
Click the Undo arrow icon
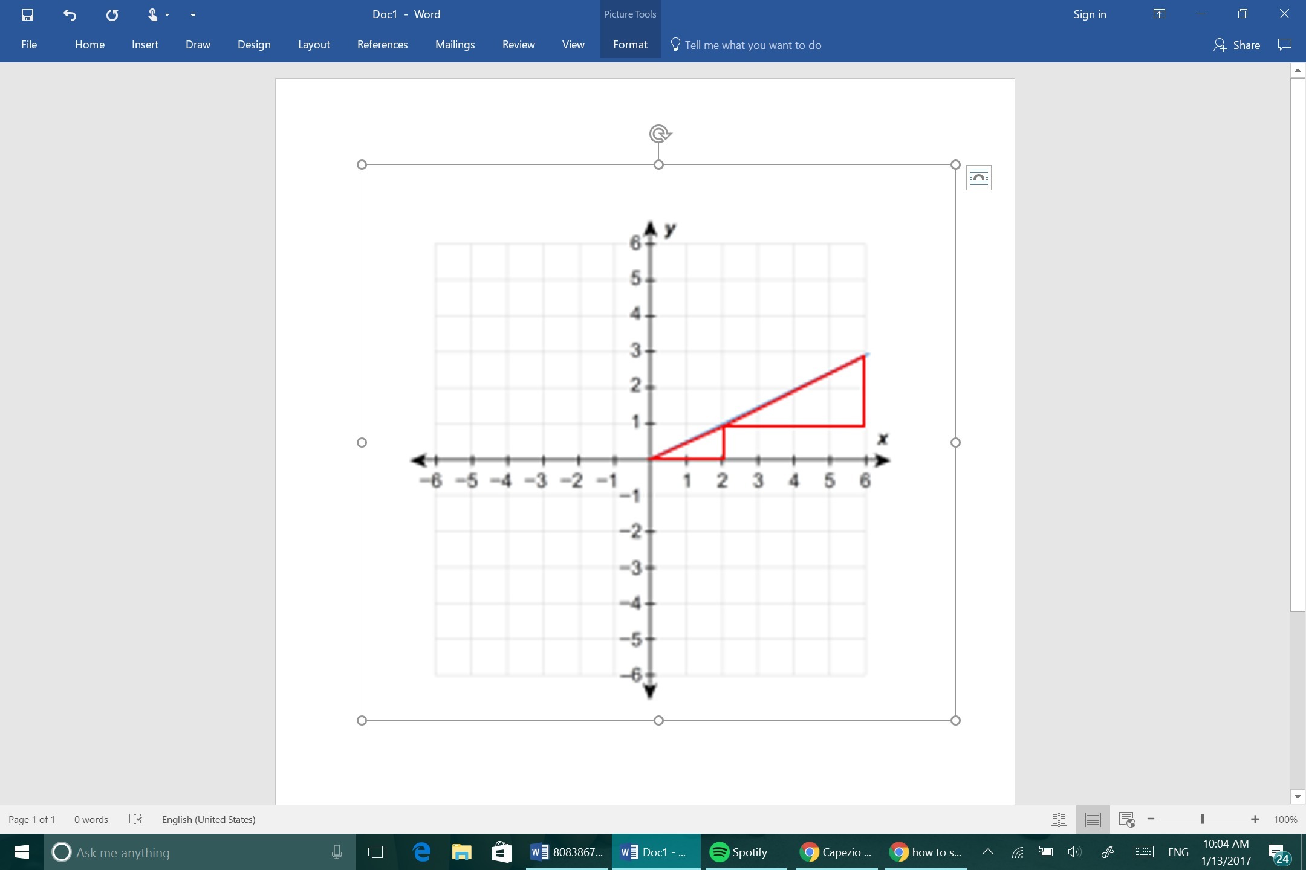pyautogui.click(x=70, y=14)
